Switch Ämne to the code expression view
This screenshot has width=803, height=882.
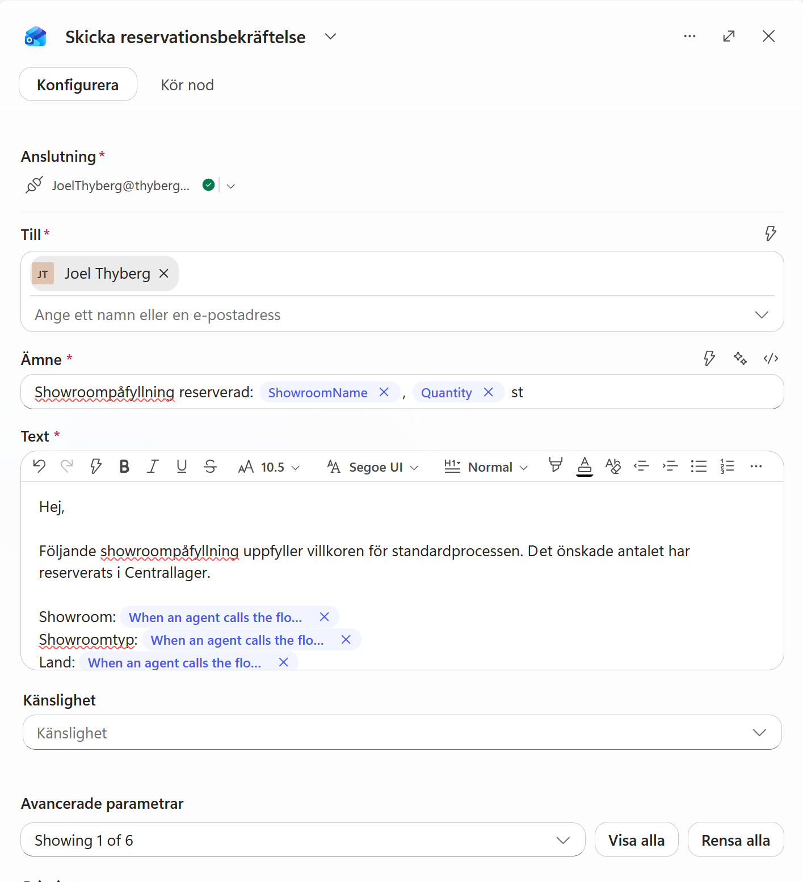[771, 358]
